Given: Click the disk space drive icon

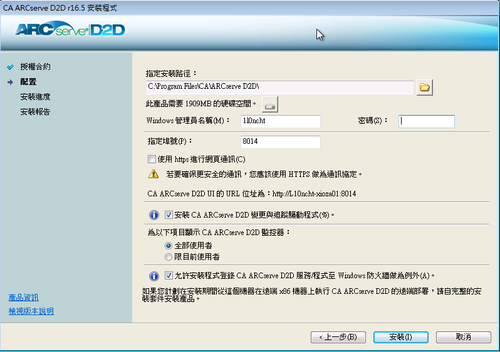Looking at the screenshot, I should pyautogui.click(x=270, y=104).
